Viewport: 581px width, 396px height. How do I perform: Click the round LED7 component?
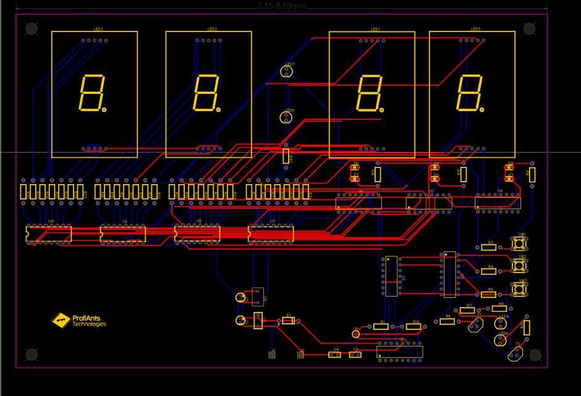[286, 72]
